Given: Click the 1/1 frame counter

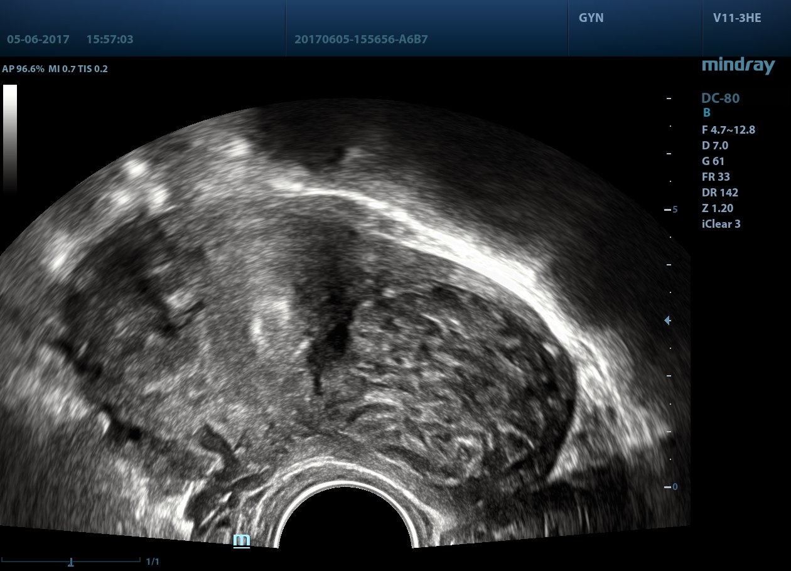Looking at the screenshot, I should [x=153, y=562].
